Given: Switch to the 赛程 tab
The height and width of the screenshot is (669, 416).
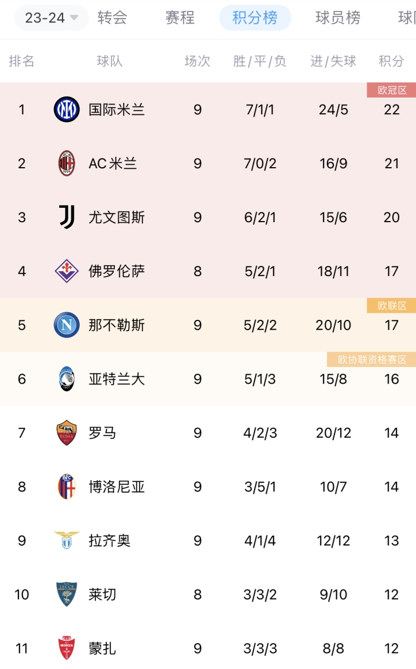Looking at the screenshot, I should tap(180, 17).
